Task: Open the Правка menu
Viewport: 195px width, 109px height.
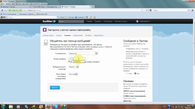Action: [8, 4]
